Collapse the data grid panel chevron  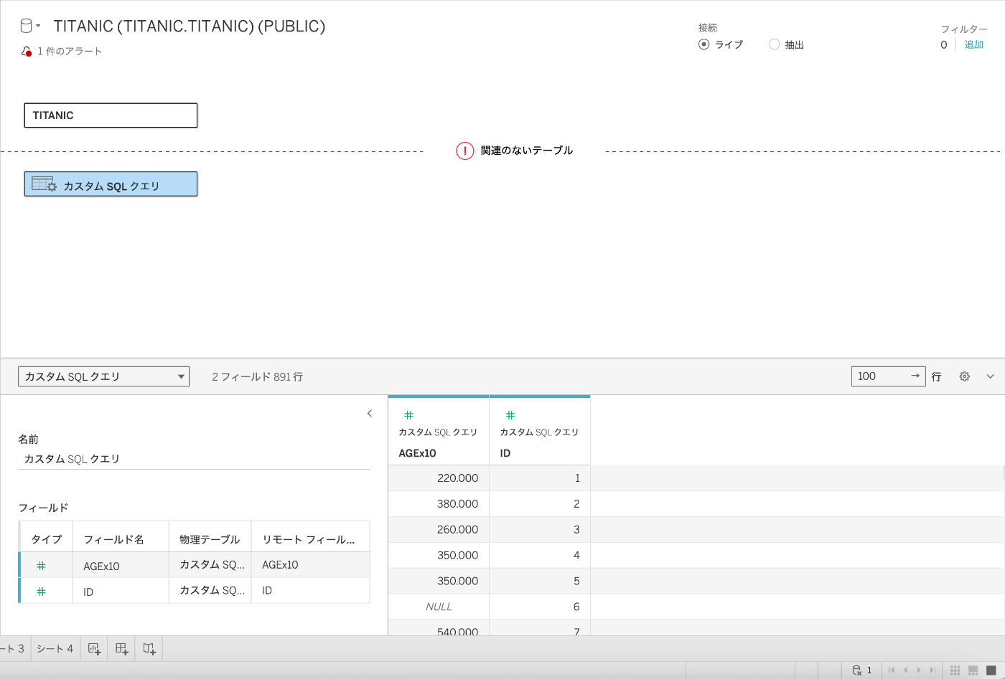pos(991,376)
